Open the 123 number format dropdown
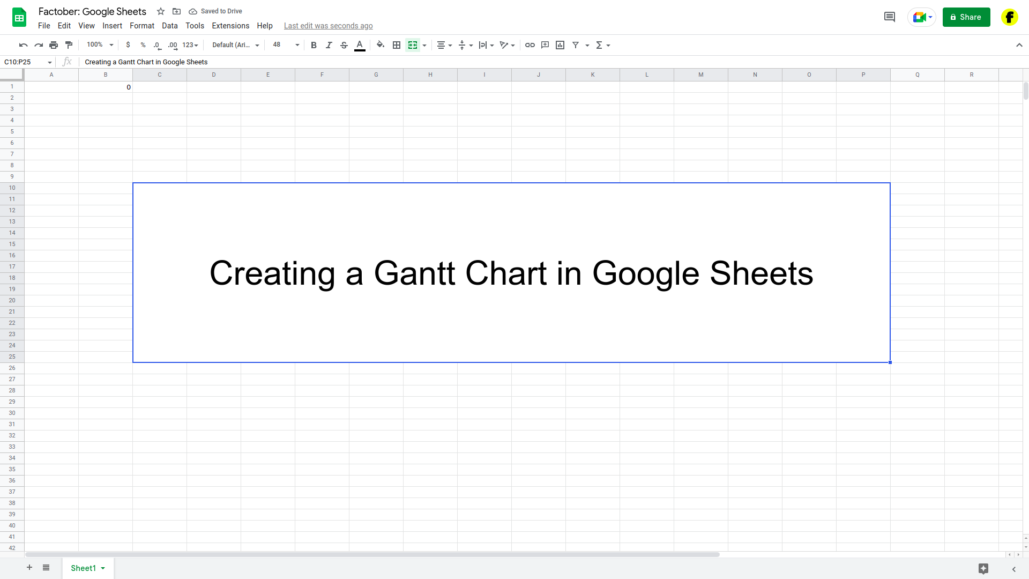 click(x=190, y=45)
